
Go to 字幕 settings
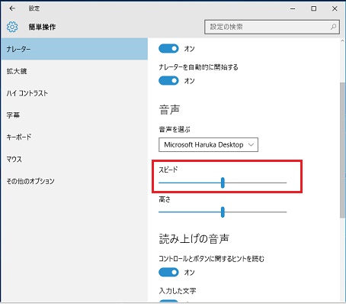(74, 115)
